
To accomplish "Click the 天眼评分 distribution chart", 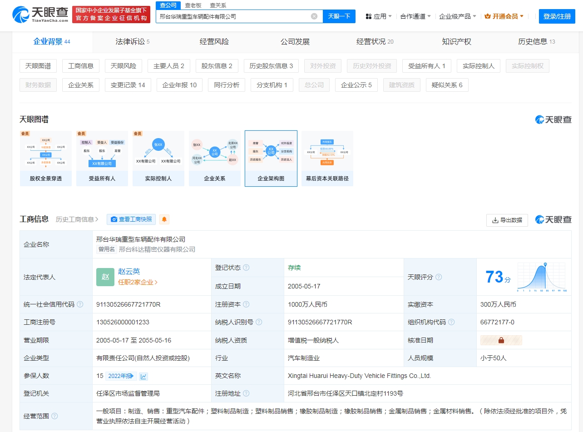I will (542, 277).
